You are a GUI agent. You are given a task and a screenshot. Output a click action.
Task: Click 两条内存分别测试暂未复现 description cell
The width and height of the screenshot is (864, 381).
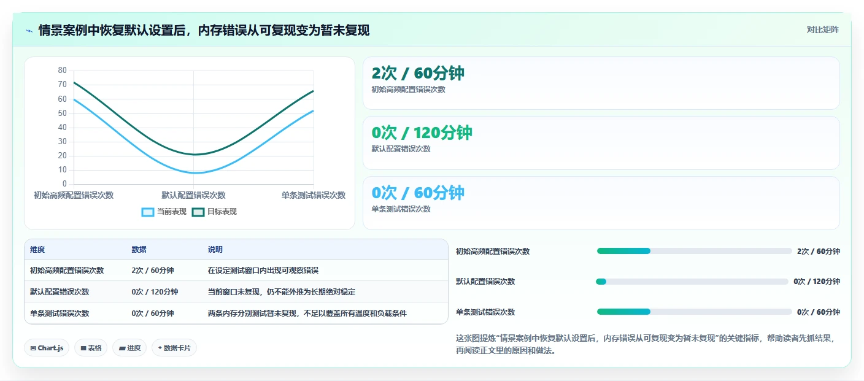[x=307, y=314]
